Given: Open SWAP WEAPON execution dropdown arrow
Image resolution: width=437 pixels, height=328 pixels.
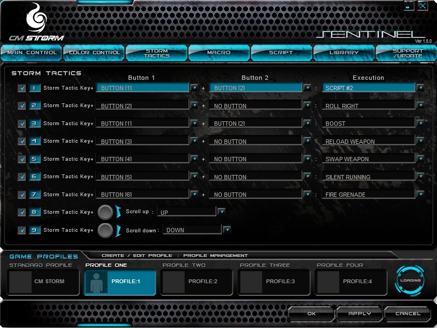Looking at the screenshot, I should 420,159.
